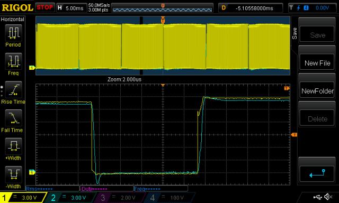Open the Horizontal measurement menu header
Screen dimensions: 339x203
coord(13,20)
